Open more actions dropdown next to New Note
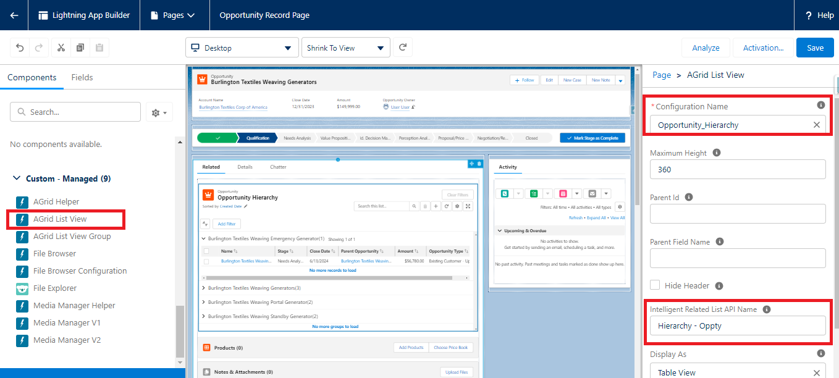The width and height of the screenshot is (839, 378). (620, 80)
